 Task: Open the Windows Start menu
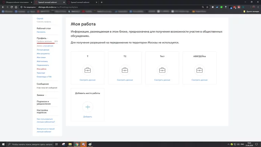coord(3,144)
